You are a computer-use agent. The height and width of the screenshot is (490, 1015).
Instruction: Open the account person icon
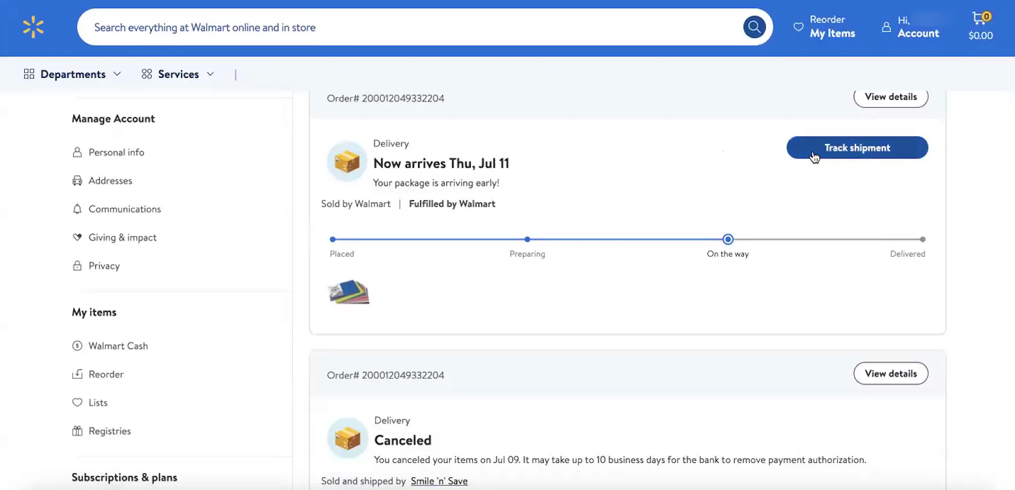click(886, 27)
